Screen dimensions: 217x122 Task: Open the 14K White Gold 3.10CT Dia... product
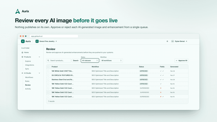pos(62,71)
